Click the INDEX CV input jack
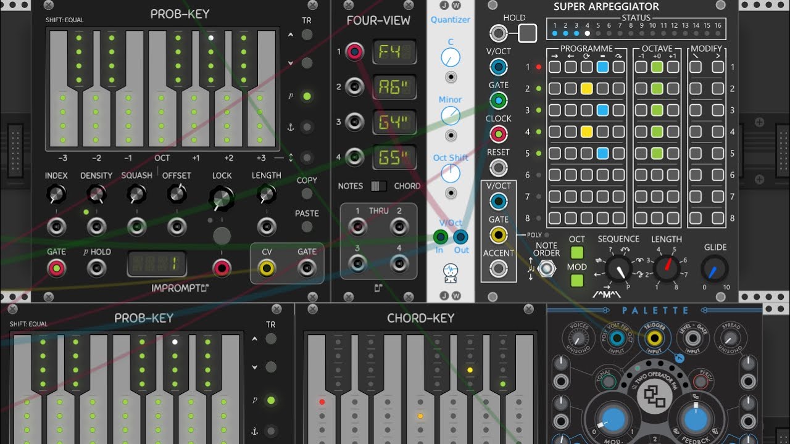 pyautogui.click(x=56, y=227)
